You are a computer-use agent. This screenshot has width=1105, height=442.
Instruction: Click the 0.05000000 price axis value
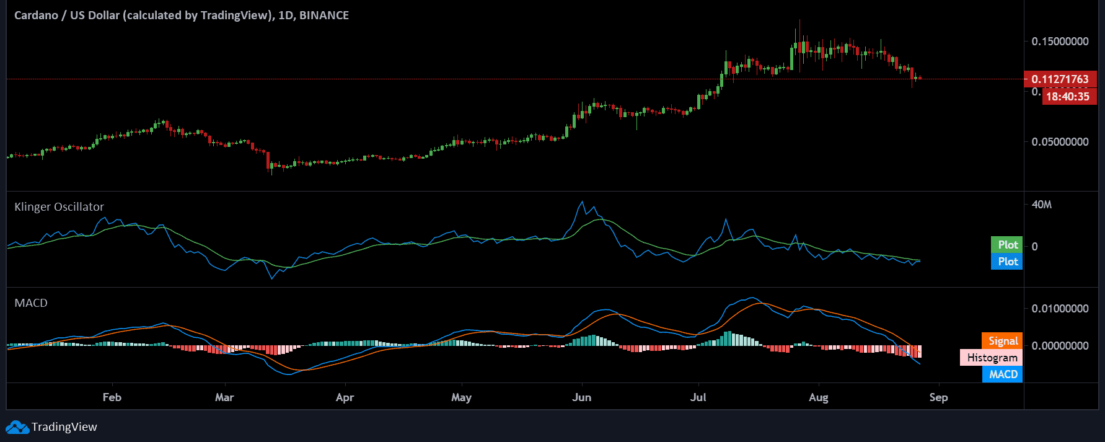point(1060,142)
